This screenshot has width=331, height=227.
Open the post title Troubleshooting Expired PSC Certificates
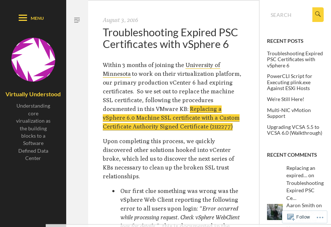(170, 38)
